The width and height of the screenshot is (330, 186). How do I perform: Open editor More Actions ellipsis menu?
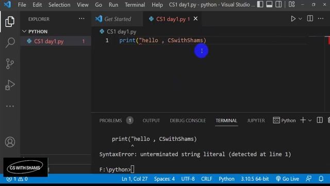(x=321, y=19)
